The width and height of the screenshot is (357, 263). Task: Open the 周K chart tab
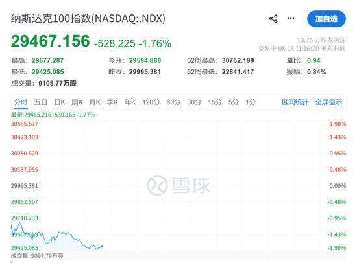77,102
